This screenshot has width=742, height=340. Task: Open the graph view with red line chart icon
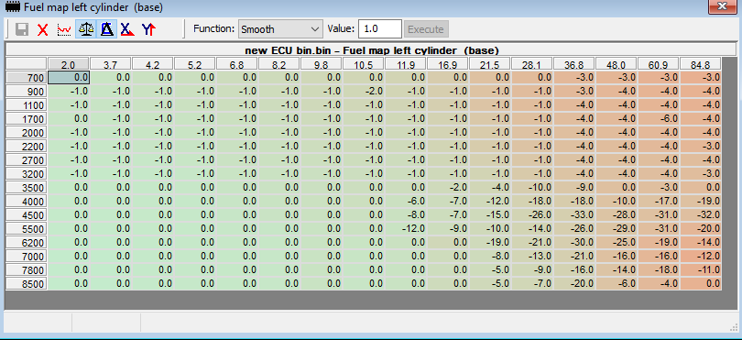(64, 29)
